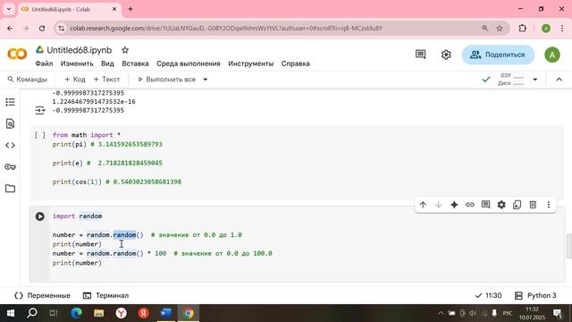This screenshot has height=322, width=572.
Task: Expand the Выполнить все dropdown arrow
Action: [x=206, y=80]
